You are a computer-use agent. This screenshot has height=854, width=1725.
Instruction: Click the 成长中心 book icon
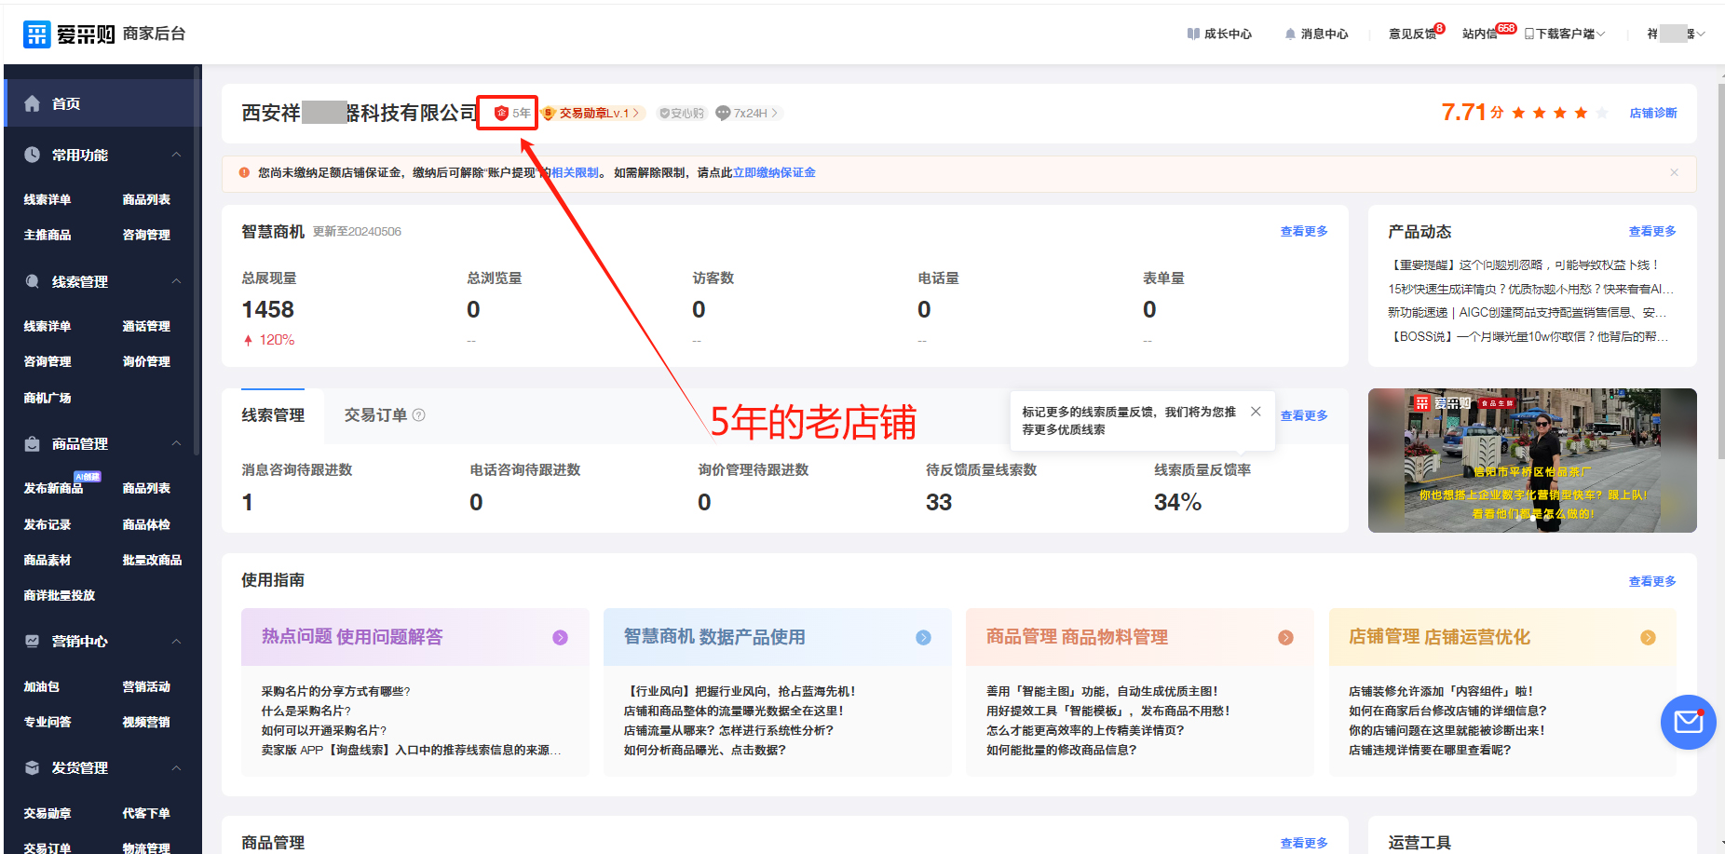point(1193,34)
